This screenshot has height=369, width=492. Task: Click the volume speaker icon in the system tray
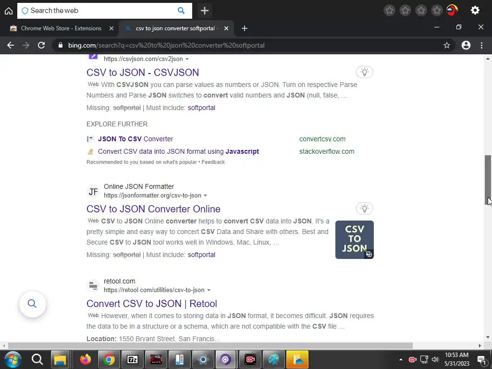click(435, 359)
